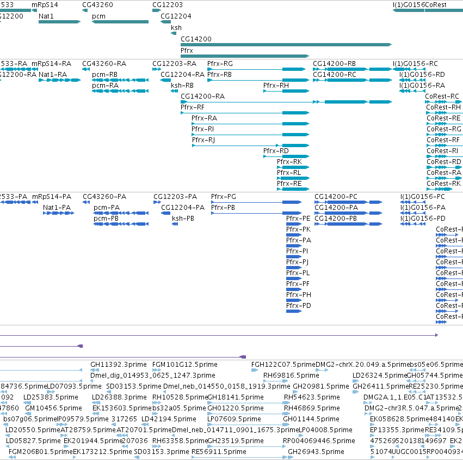This screenshot has width=463, height=460.
Task: Click transcript label Pfrx-RB
Action: click(219, 75)
